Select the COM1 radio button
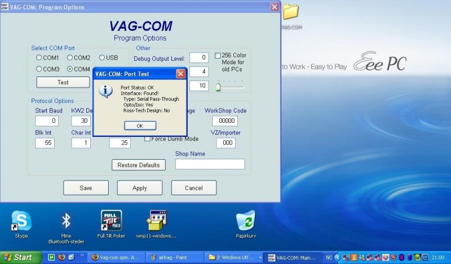 (39, 57)
